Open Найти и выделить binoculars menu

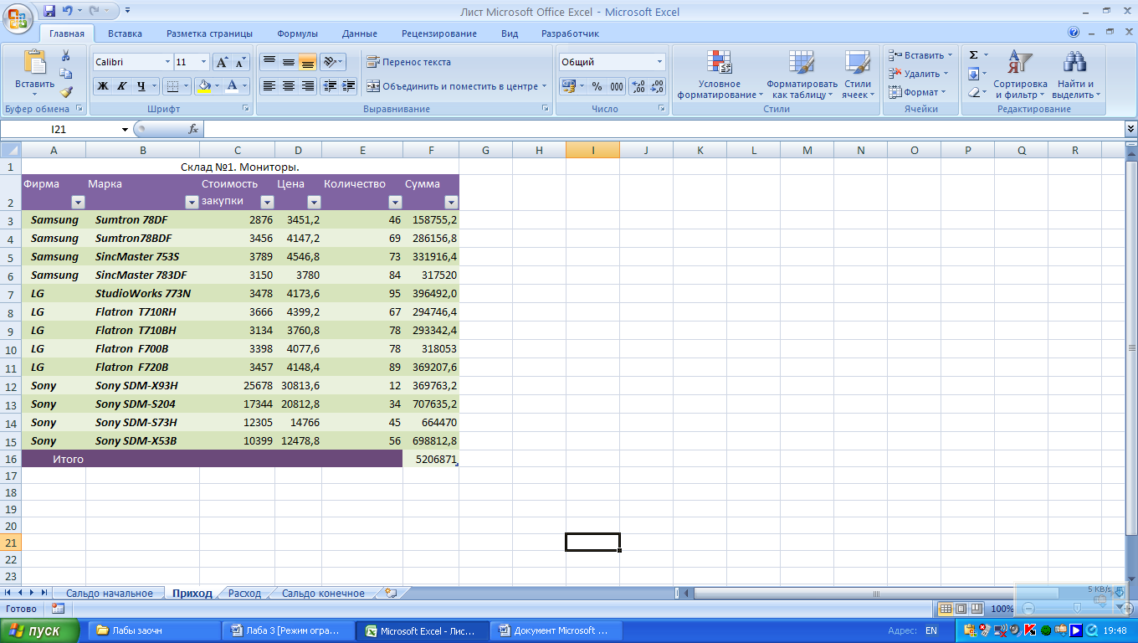(x=1075, y=75)
